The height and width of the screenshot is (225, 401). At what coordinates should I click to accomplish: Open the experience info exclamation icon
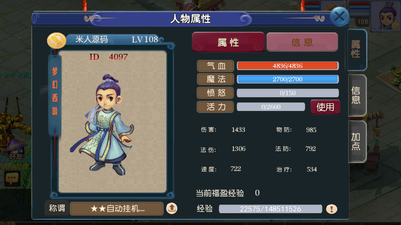(331, 209)
